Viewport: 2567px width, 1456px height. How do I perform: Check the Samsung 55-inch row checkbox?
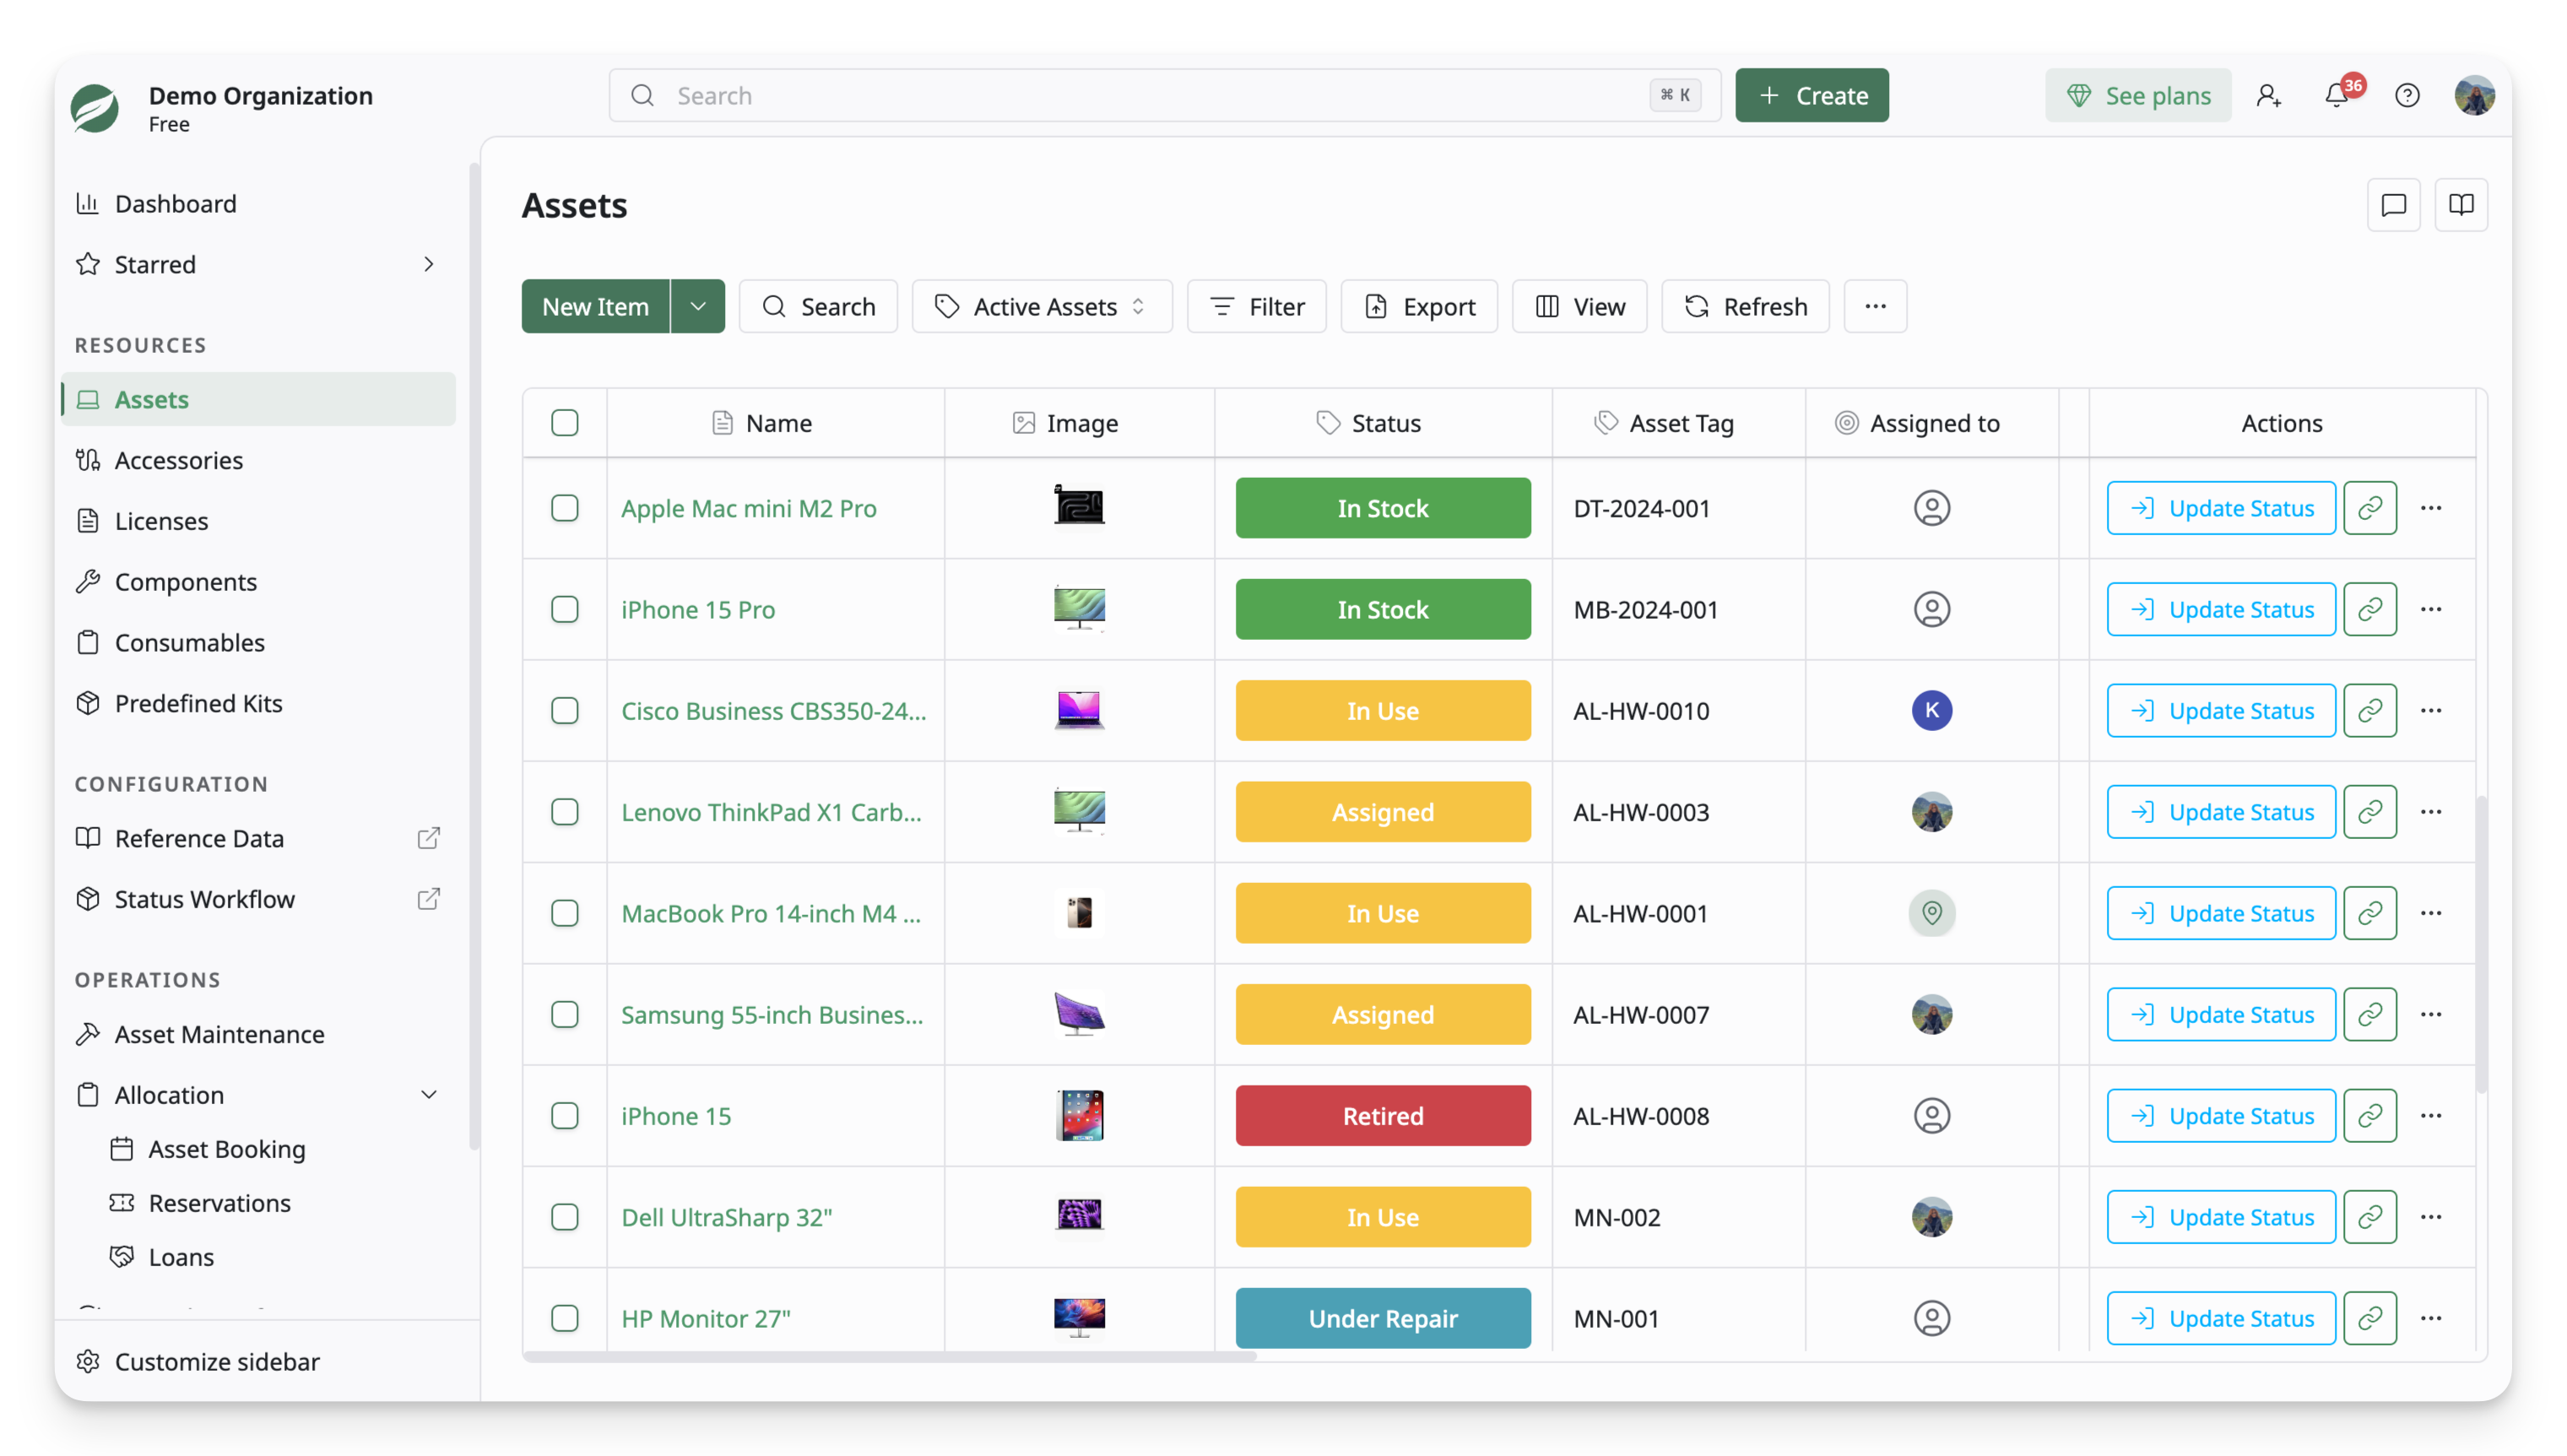(x=565, y=1014)
